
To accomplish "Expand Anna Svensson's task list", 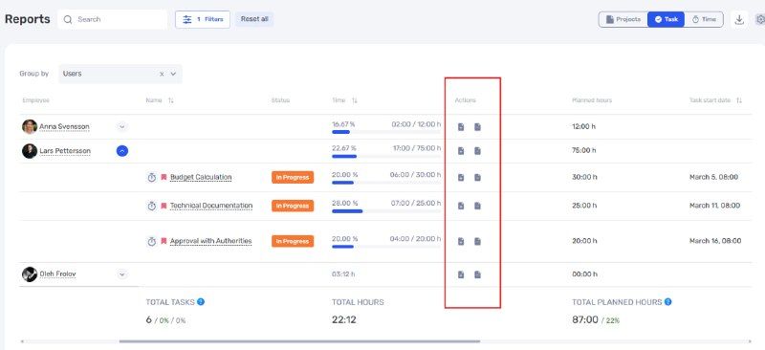I will coord(122,127).
